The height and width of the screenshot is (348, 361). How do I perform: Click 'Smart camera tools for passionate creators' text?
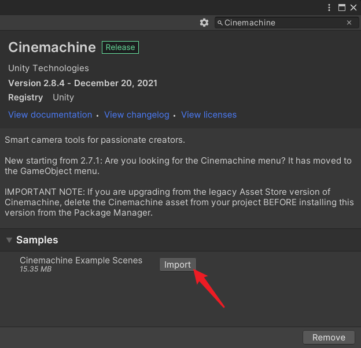(x=95, y=140)
